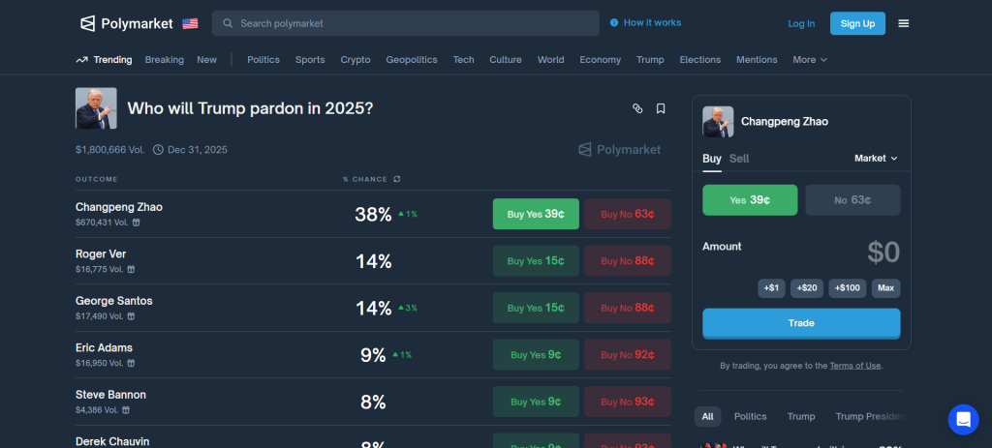
Task: Click Trump thumbnail beside market title
Action: click(x=96, y=108)
